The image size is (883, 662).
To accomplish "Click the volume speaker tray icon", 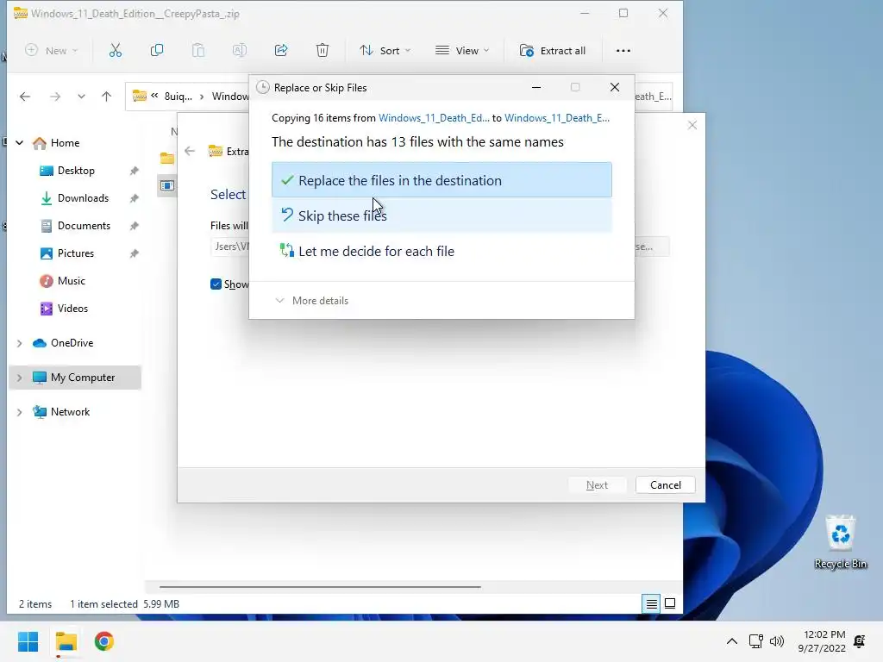I will 777,641.
